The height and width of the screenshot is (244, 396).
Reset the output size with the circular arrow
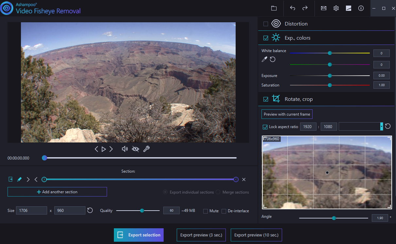tap(90, 211)
